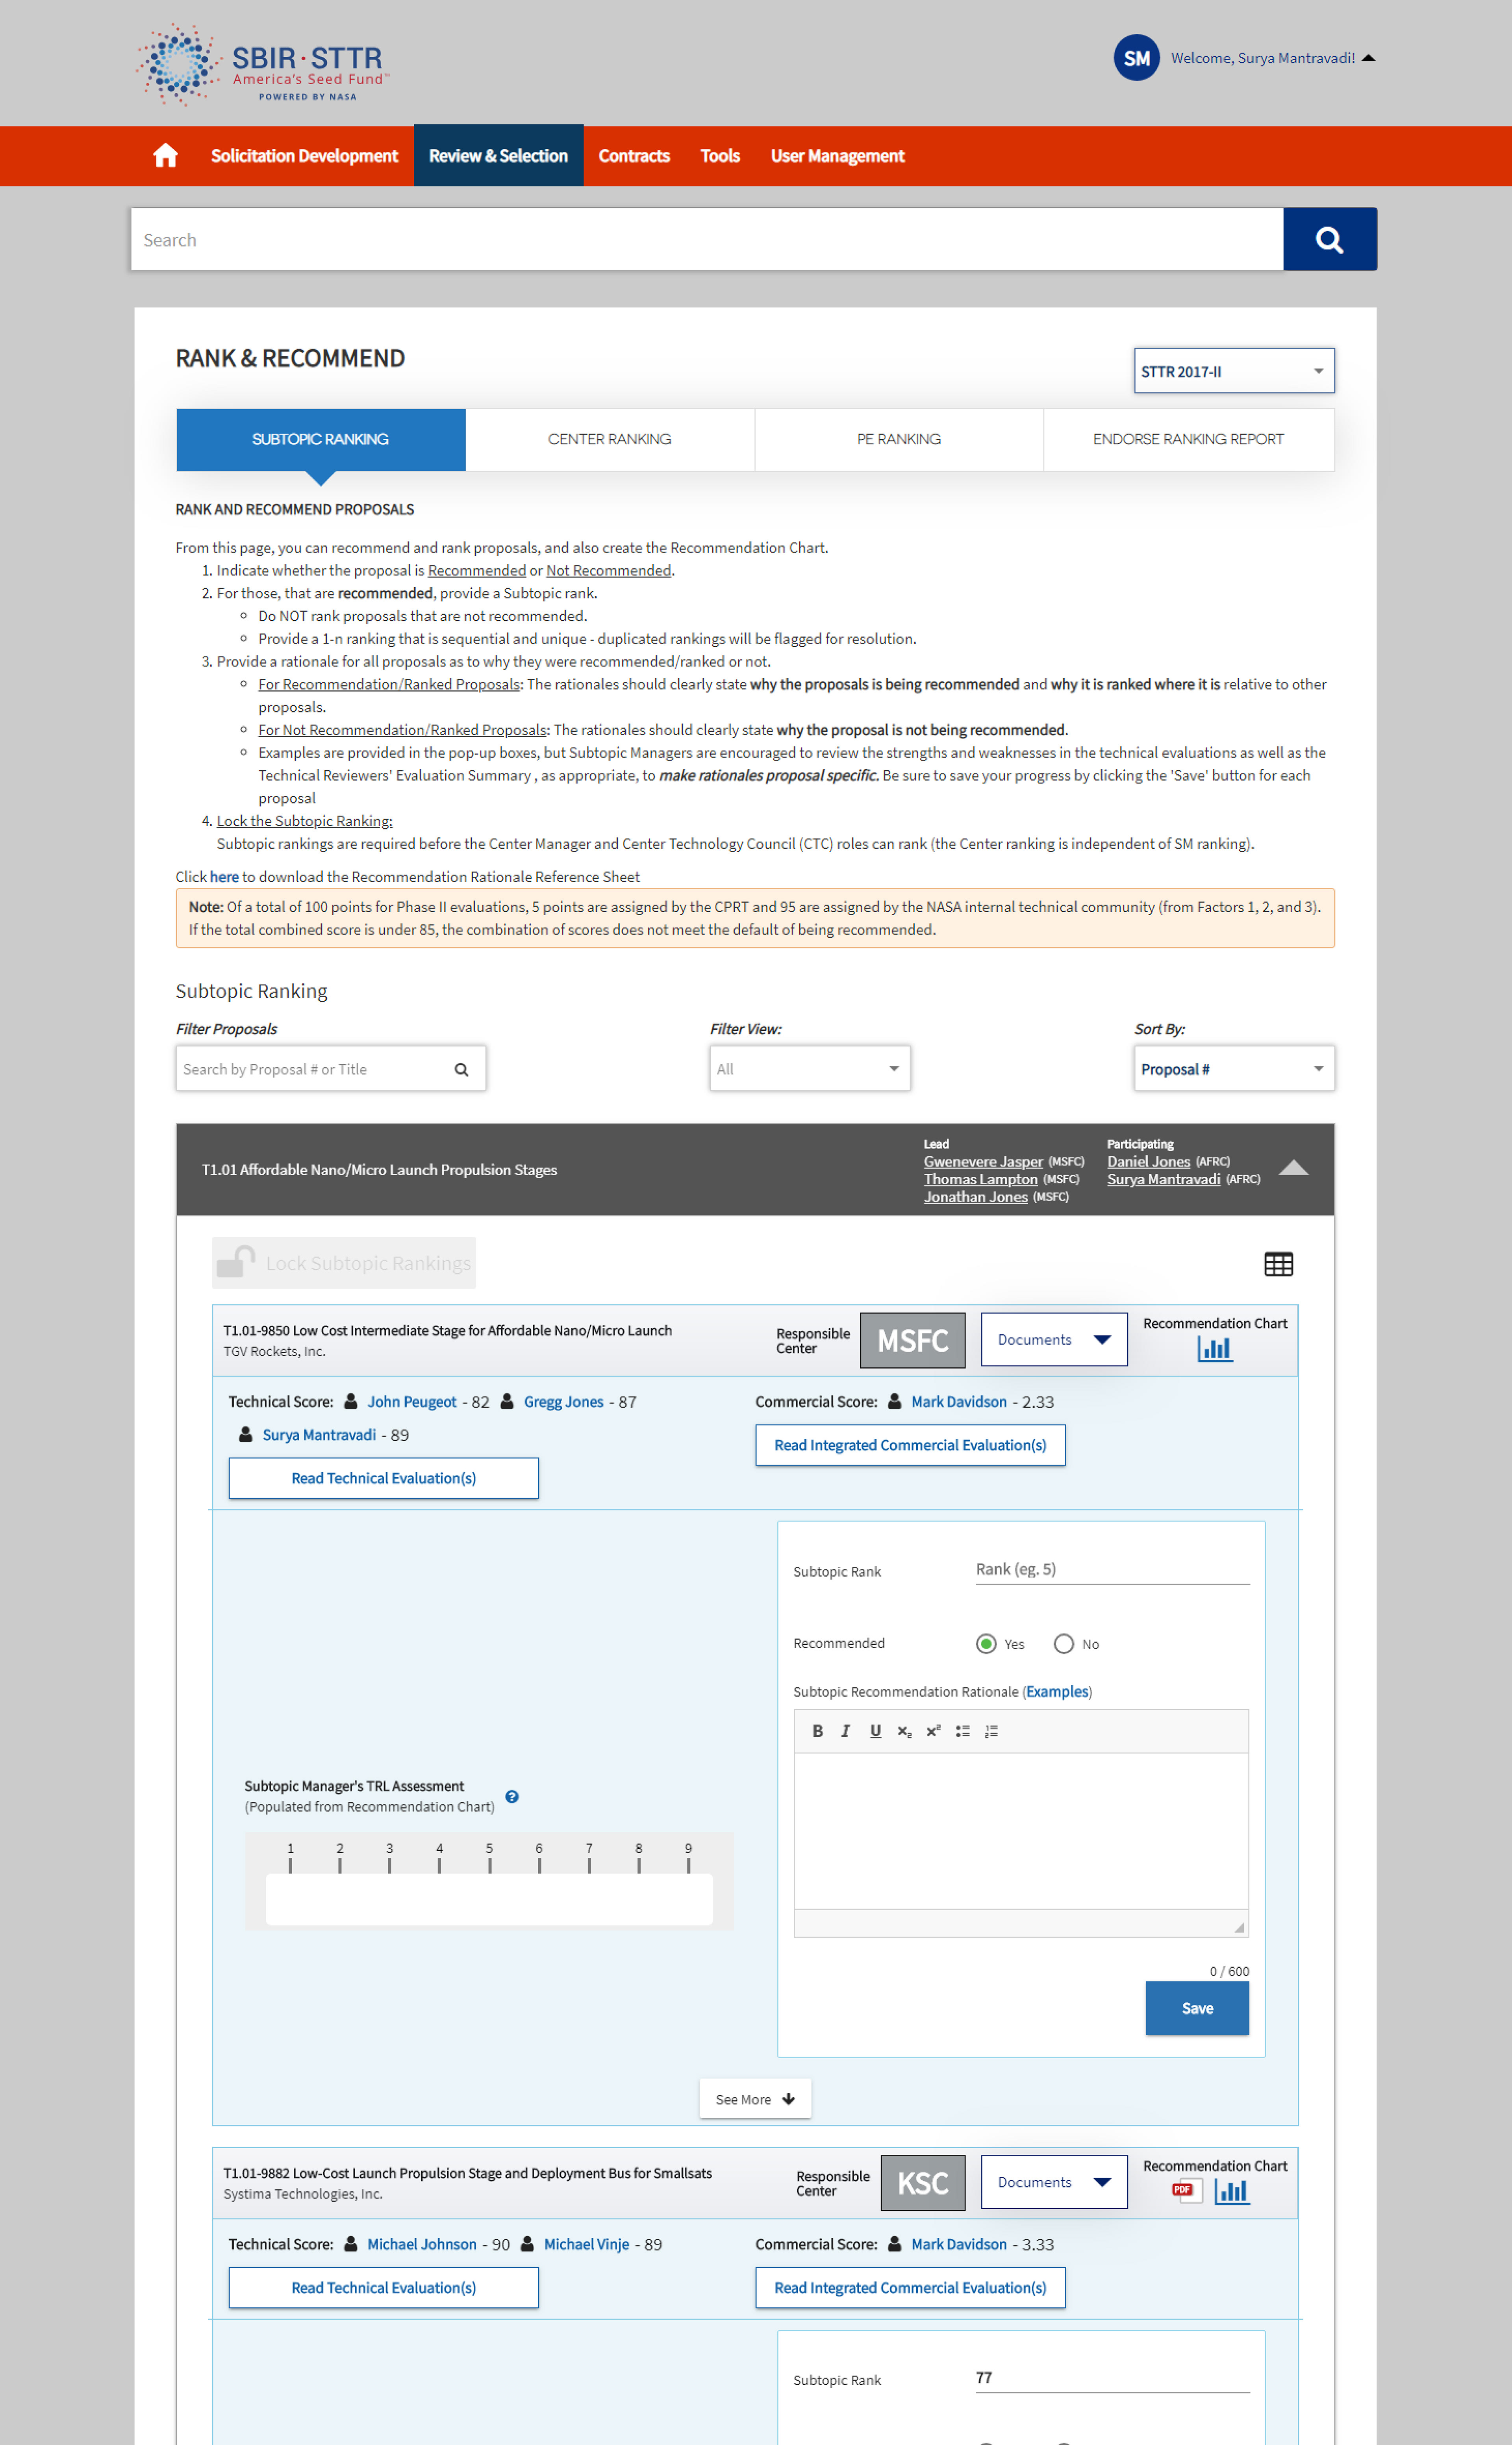Open Review & Selection menu

pos(498,155)
